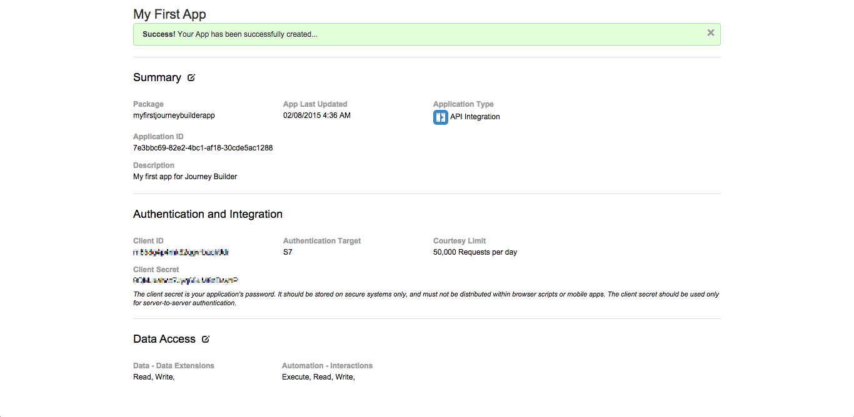854x417 pixels.
Task: Select the date '02/08/2015 4:36 AM'
Action: (317, 115)
